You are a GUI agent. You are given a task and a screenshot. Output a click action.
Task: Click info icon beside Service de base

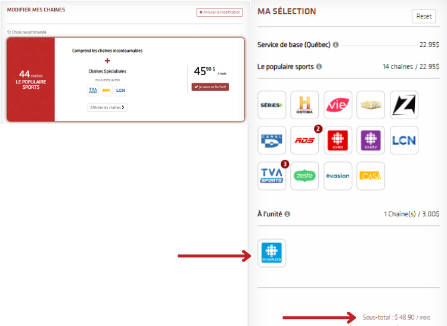336,45
